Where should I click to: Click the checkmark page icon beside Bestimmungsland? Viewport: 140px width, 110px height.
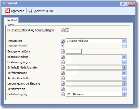pyautogui.click(x=63, y=57)
